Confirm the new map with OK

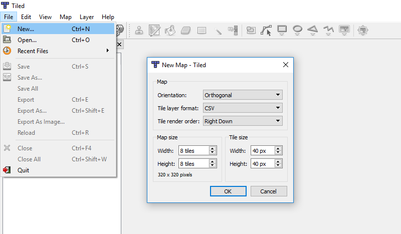[x=228, y=191]
